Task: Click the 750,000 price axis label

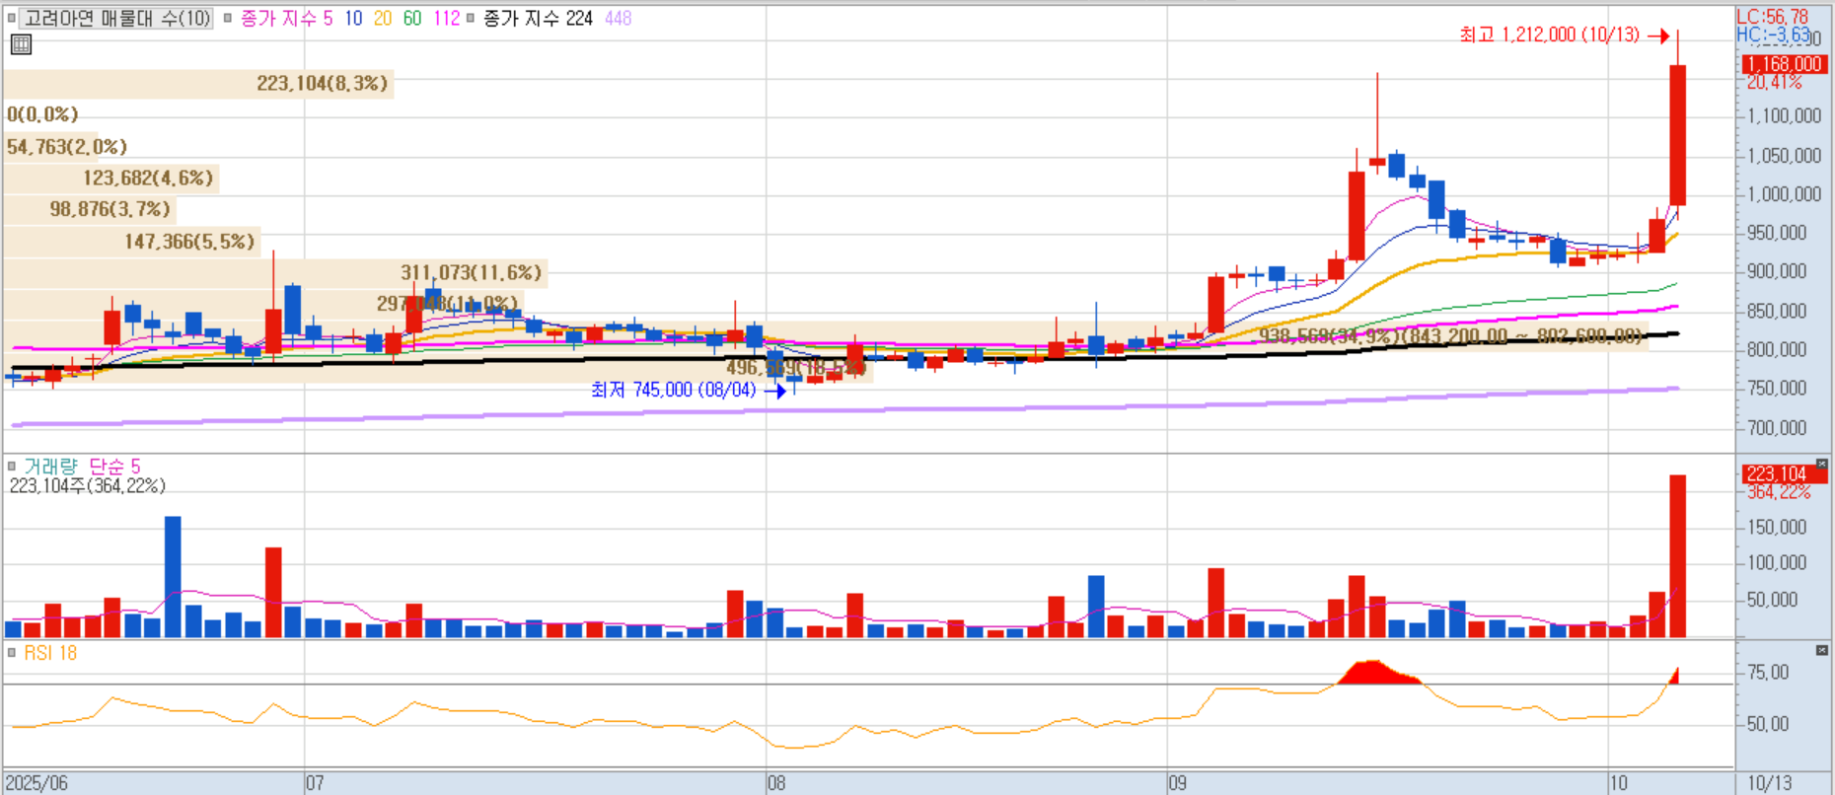Action: pyautogui.click(x=1777, y=389)
